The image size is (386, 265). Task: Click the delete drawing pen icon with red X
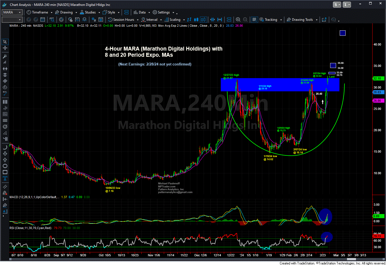[5, 193]
